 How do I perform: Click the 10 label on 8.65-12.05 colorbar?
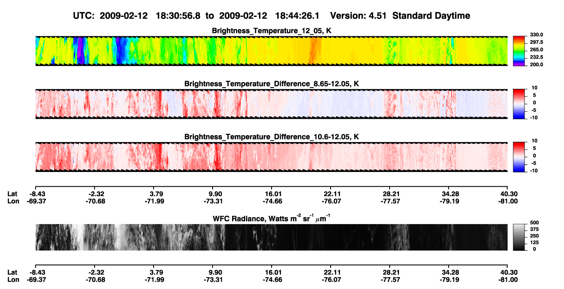[x=535, y=88]
